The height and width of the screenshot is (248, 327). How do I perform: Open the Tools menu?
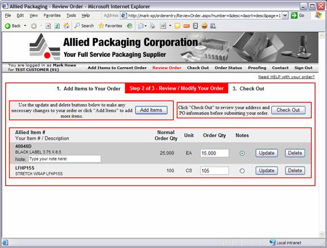(71, 15)
